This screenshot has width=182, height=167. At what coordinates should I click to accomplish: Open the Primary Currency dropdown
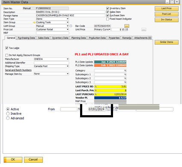pyautogui.click(x=110, y=30)
